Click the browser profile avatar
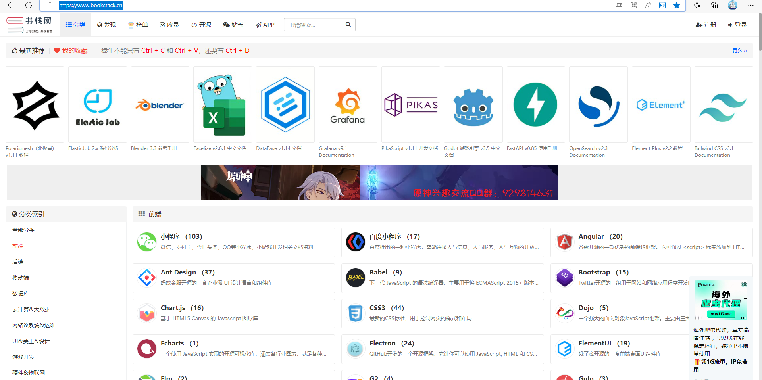The height and width of the screenshot is (380, 762). pyautogui.click(x=733, y=5)
